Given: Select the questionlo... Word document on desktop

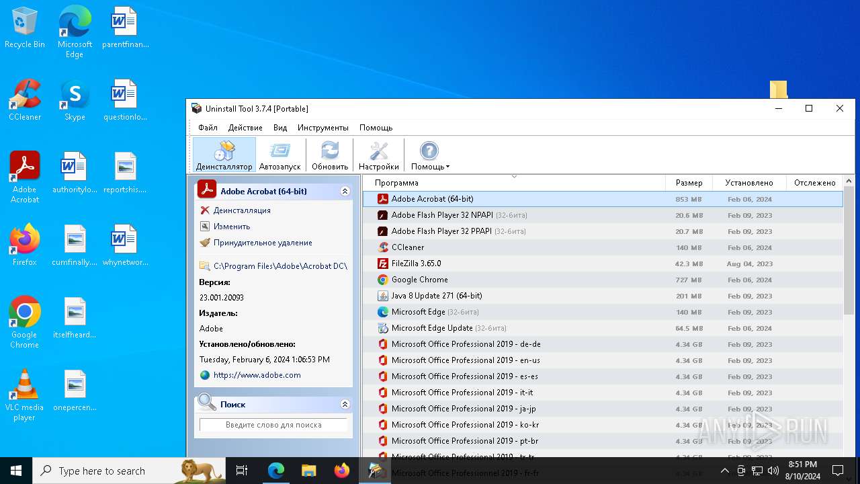Looking at the screenshot, I should [125, 101].
